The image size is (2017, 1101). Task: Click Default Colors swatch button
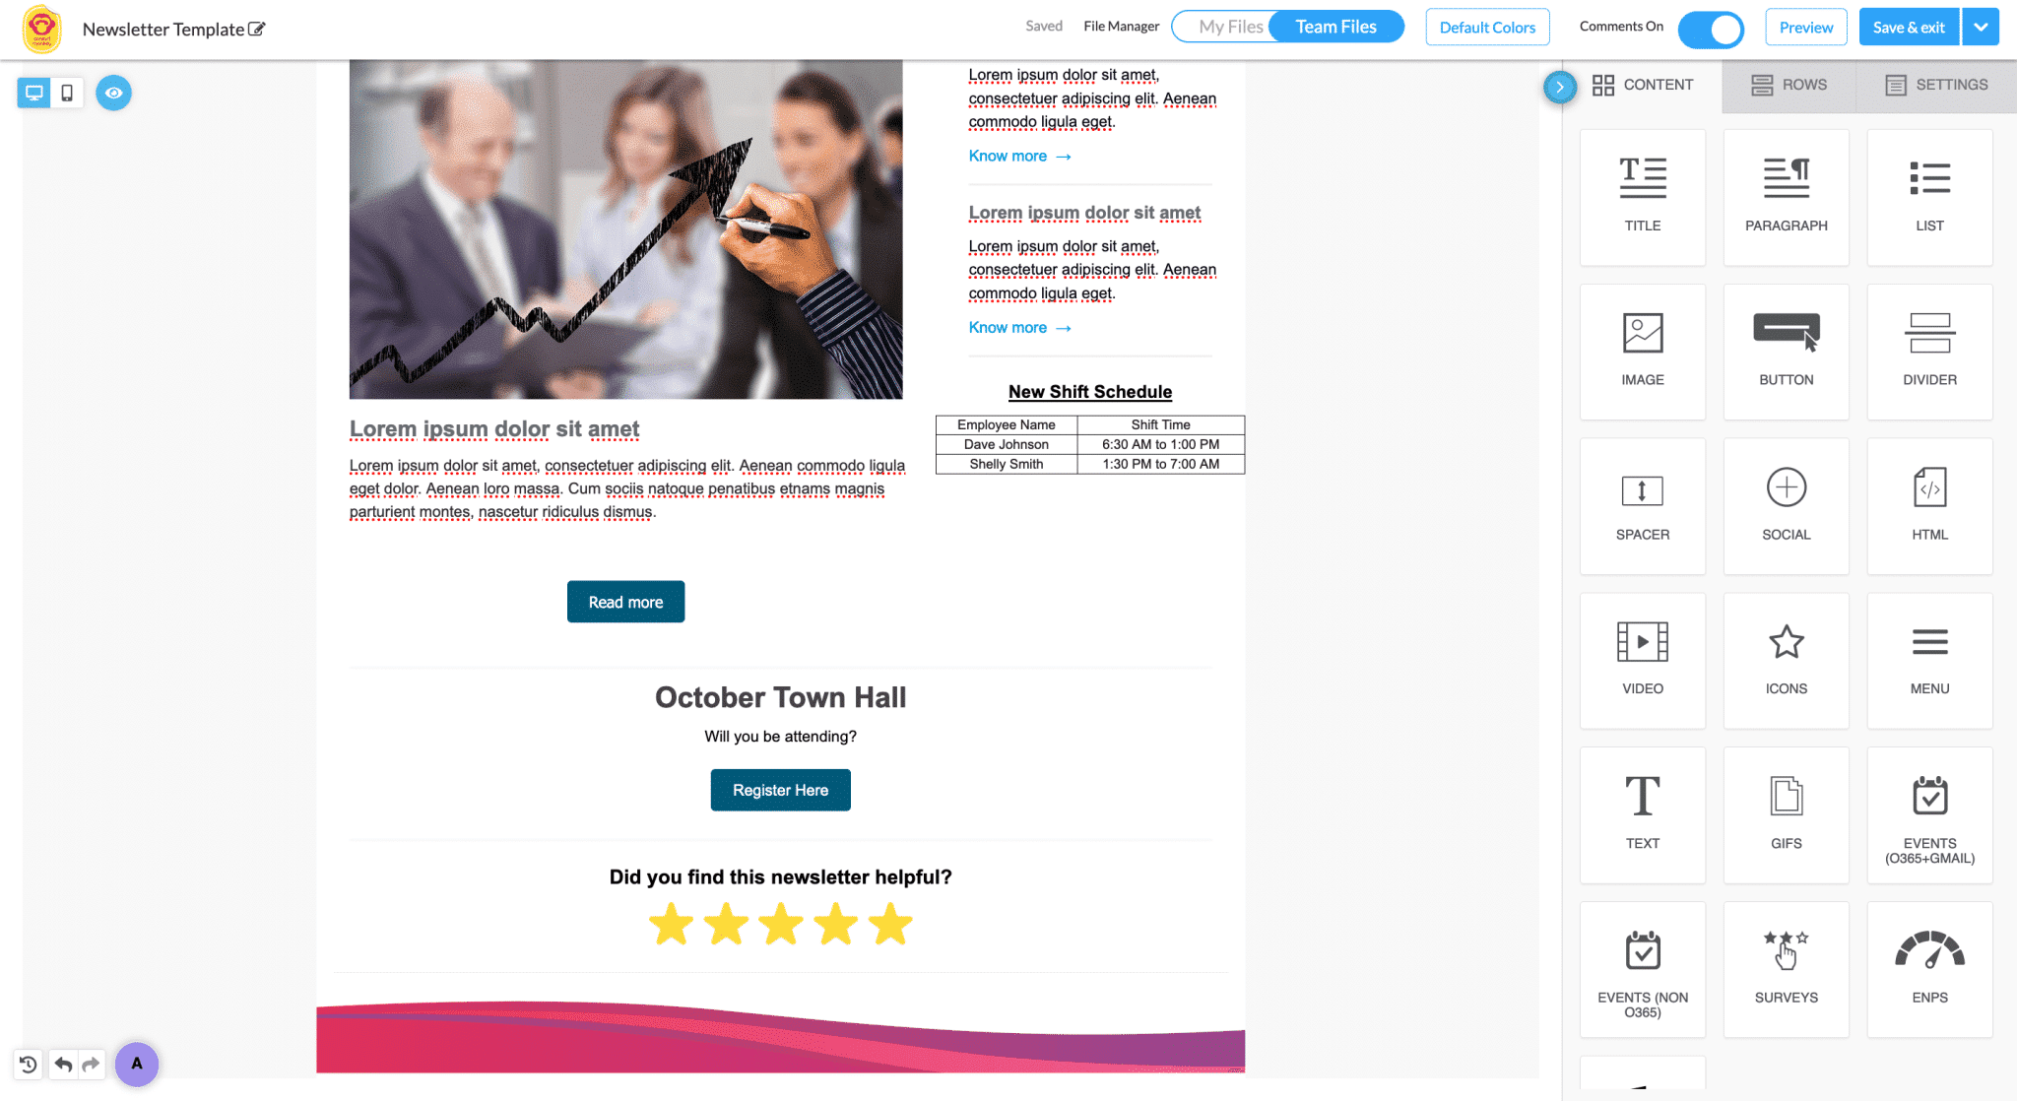tap(1487, 28)
